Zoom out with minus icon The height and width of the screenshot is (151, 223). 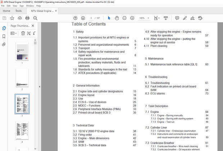click(x=124, y=18)
